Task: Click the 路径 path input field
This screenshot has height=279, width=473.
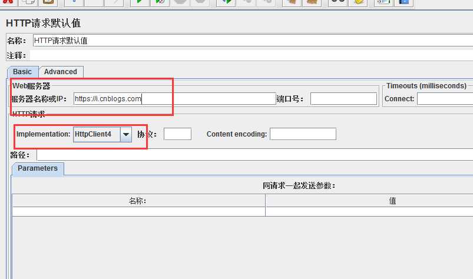Action: 254,155
